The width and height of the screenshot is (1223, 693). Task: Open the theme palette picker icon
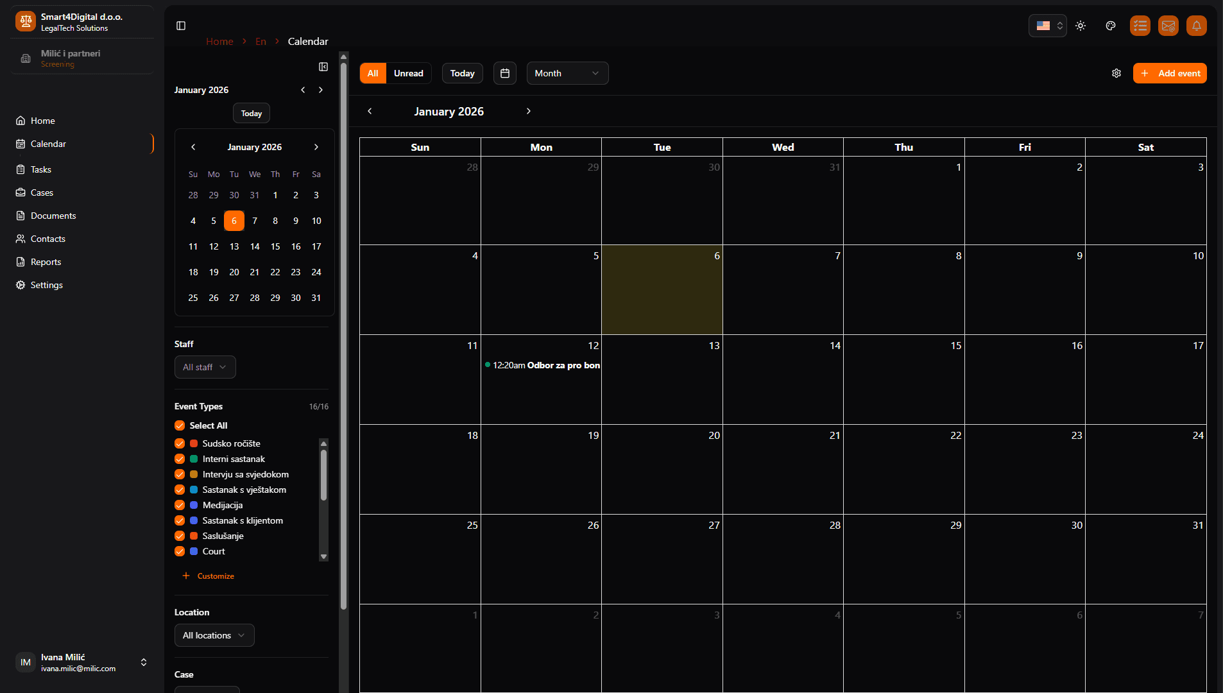pos(1111,26)
